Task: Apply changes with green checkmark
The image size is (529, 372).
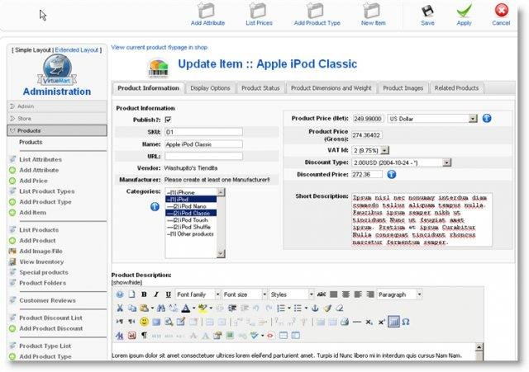Action: pyautogui.click(x=465, y=11)
